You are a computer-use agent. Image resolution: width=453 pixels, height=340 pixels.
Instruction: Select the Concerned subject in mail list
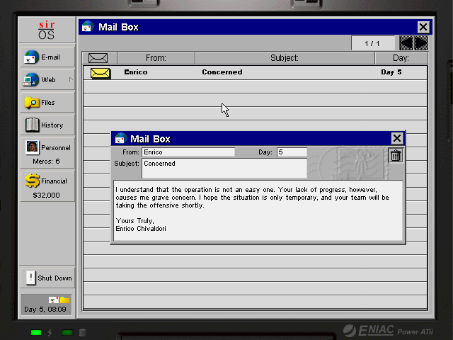222,72
